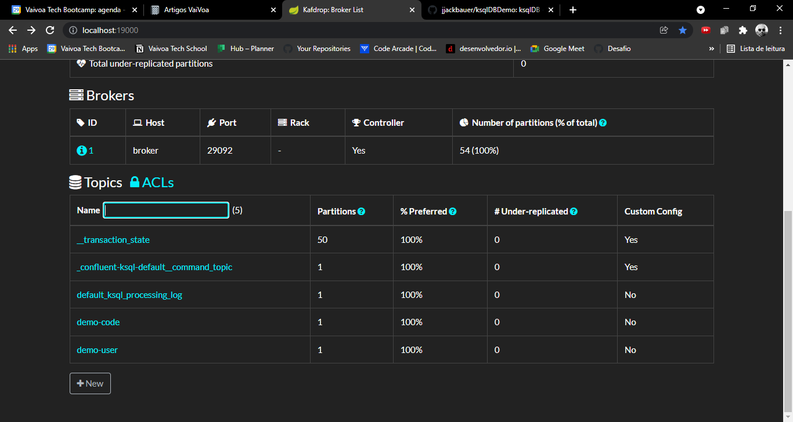The height and width of the screenshot is (422, 793).
Task: Open the Desafio bookmark
Action: point(612,49)
